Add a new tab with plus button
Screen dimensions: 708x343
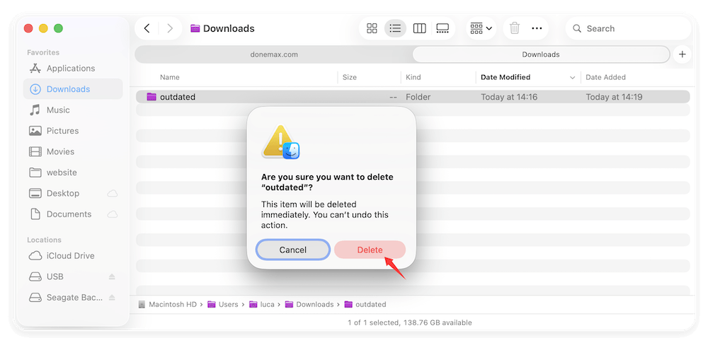click(x=683, y=54)
